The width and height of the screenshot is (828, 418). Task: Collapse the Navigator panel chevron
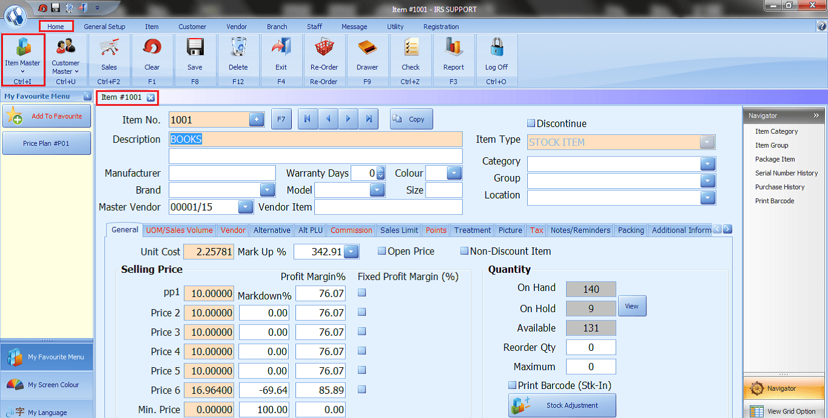[816, 115]
